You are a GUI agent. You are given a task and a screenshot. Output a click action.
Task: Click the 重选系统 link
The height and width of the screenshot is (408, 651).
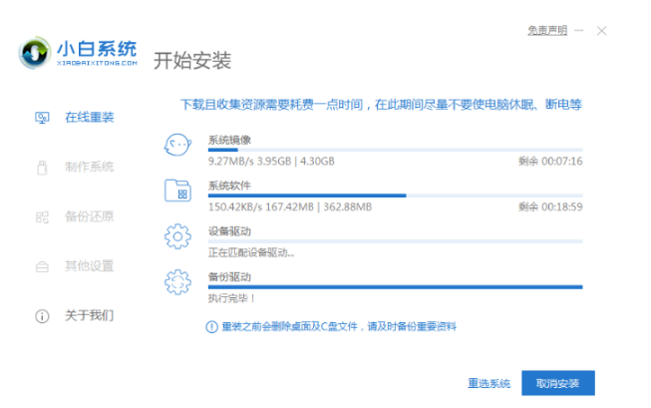pos(488,383)
